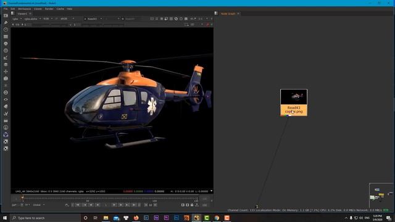Viewport: 395px width, 222px height.
Task: Open the Filter nodes toolbar menu
Action: 6,51
